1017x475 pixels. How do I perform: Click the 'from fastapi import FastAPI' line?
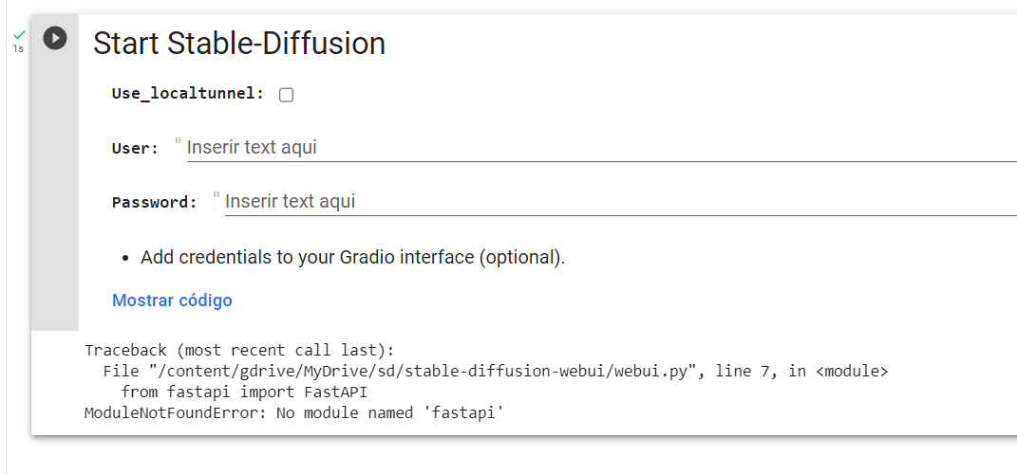pos(245,393)
